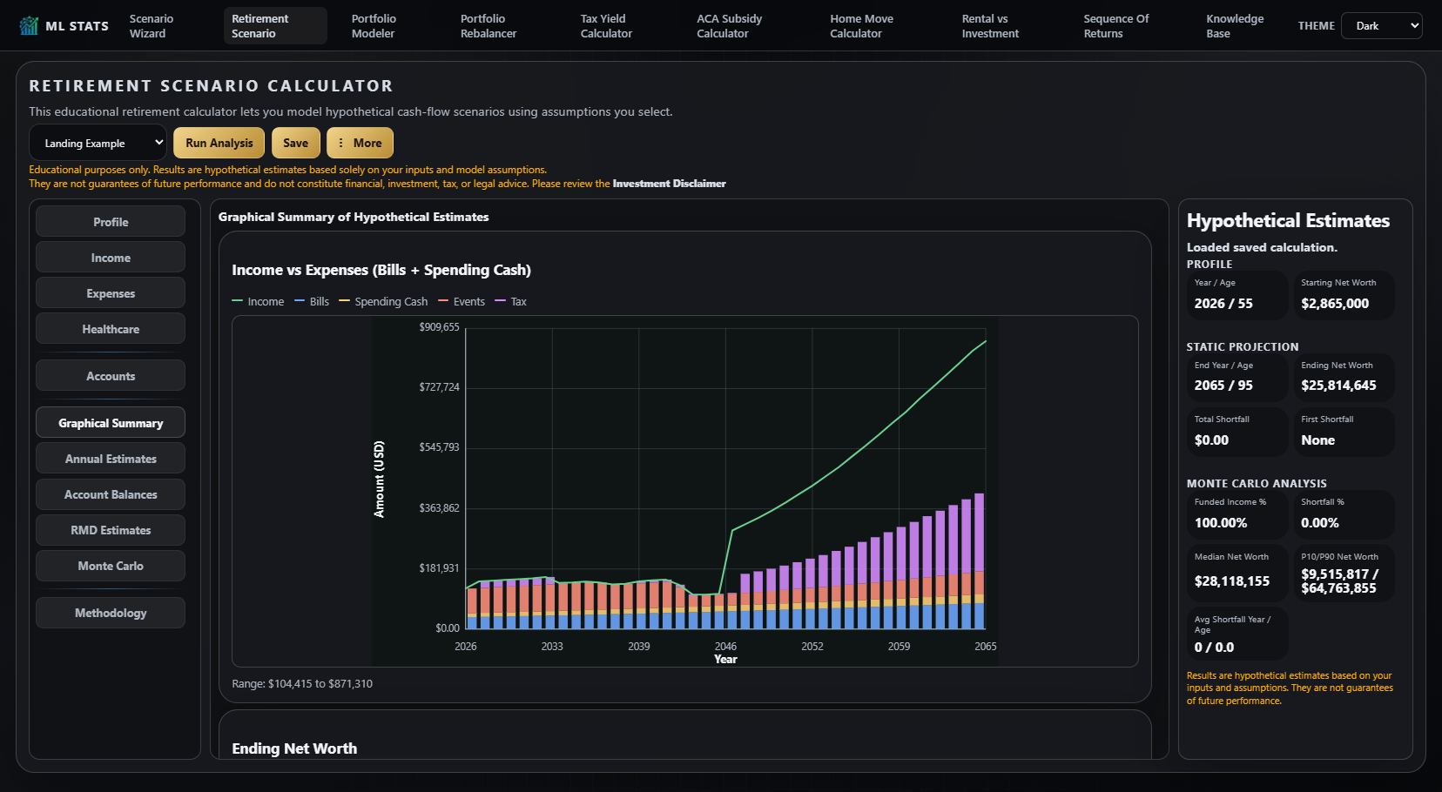Viewport: 1442px width, 792px height.
Task: Open Sequence Of Returns page
Action: (1116, 26)
